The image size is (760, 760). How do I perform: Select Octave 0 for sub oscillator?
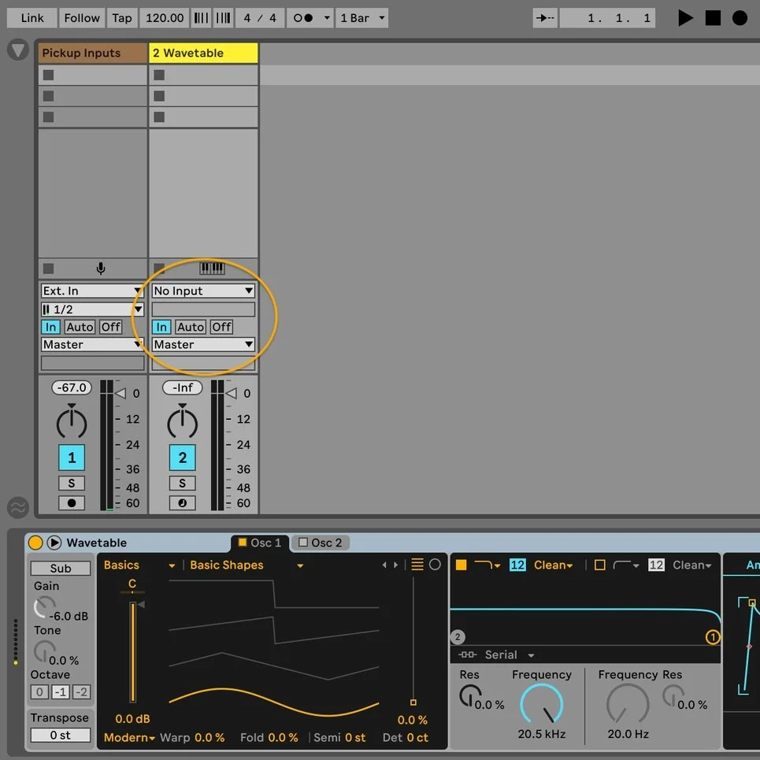[x=39, y=691]
